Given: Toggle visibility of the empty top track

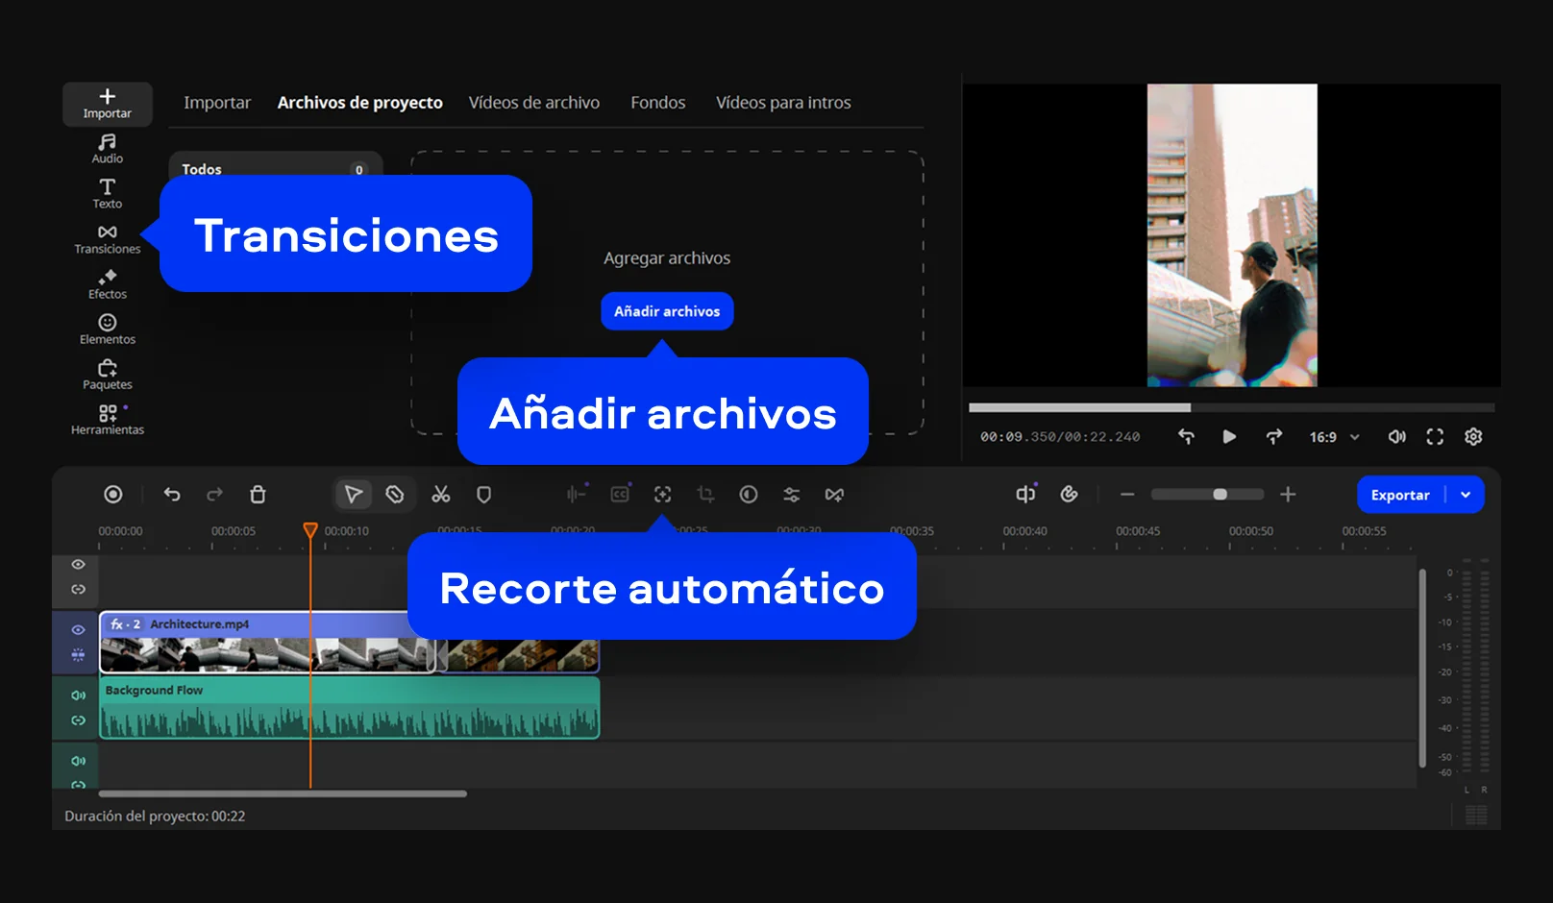Looking at the screenshot, I should [x=79, y=565].
